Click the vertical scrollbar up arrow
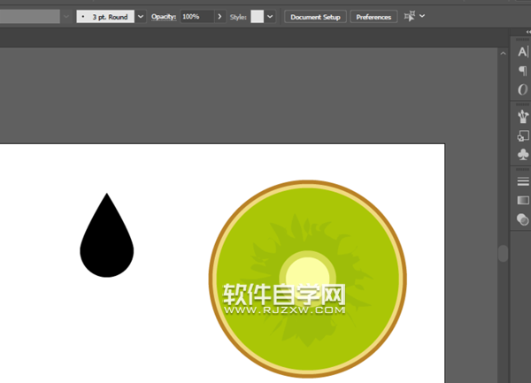Viewport: 531px width, 383px height. (503, 53)
